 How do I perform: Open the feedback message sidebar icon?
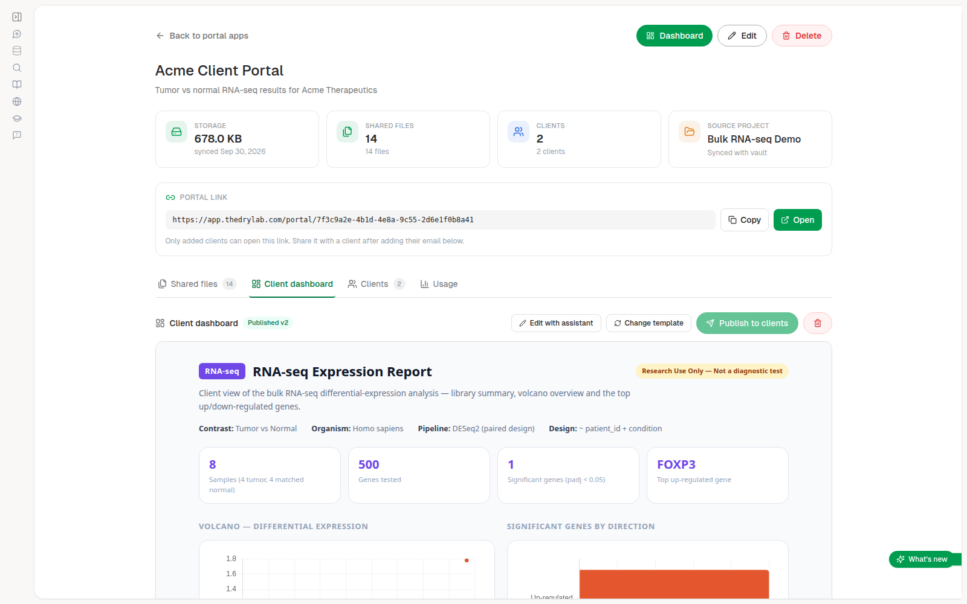[x=17, y=135]
